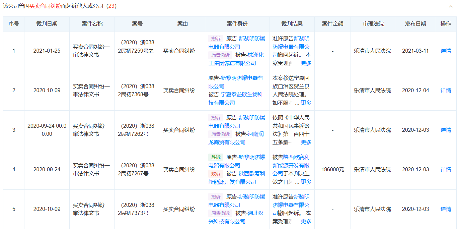The height and width of the screenshot is (232, 461).
Task: Click the 审理法院 column header
Action: pos(373,24)
